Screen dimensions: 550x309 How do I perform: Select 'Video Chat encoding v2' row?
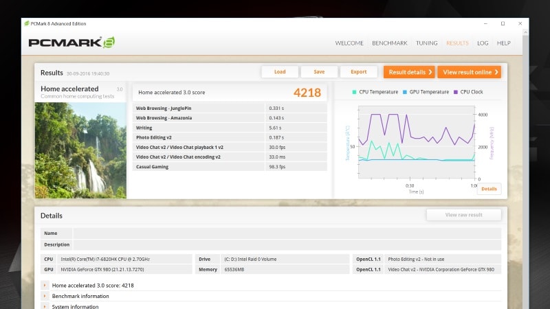tap(230, 157)
